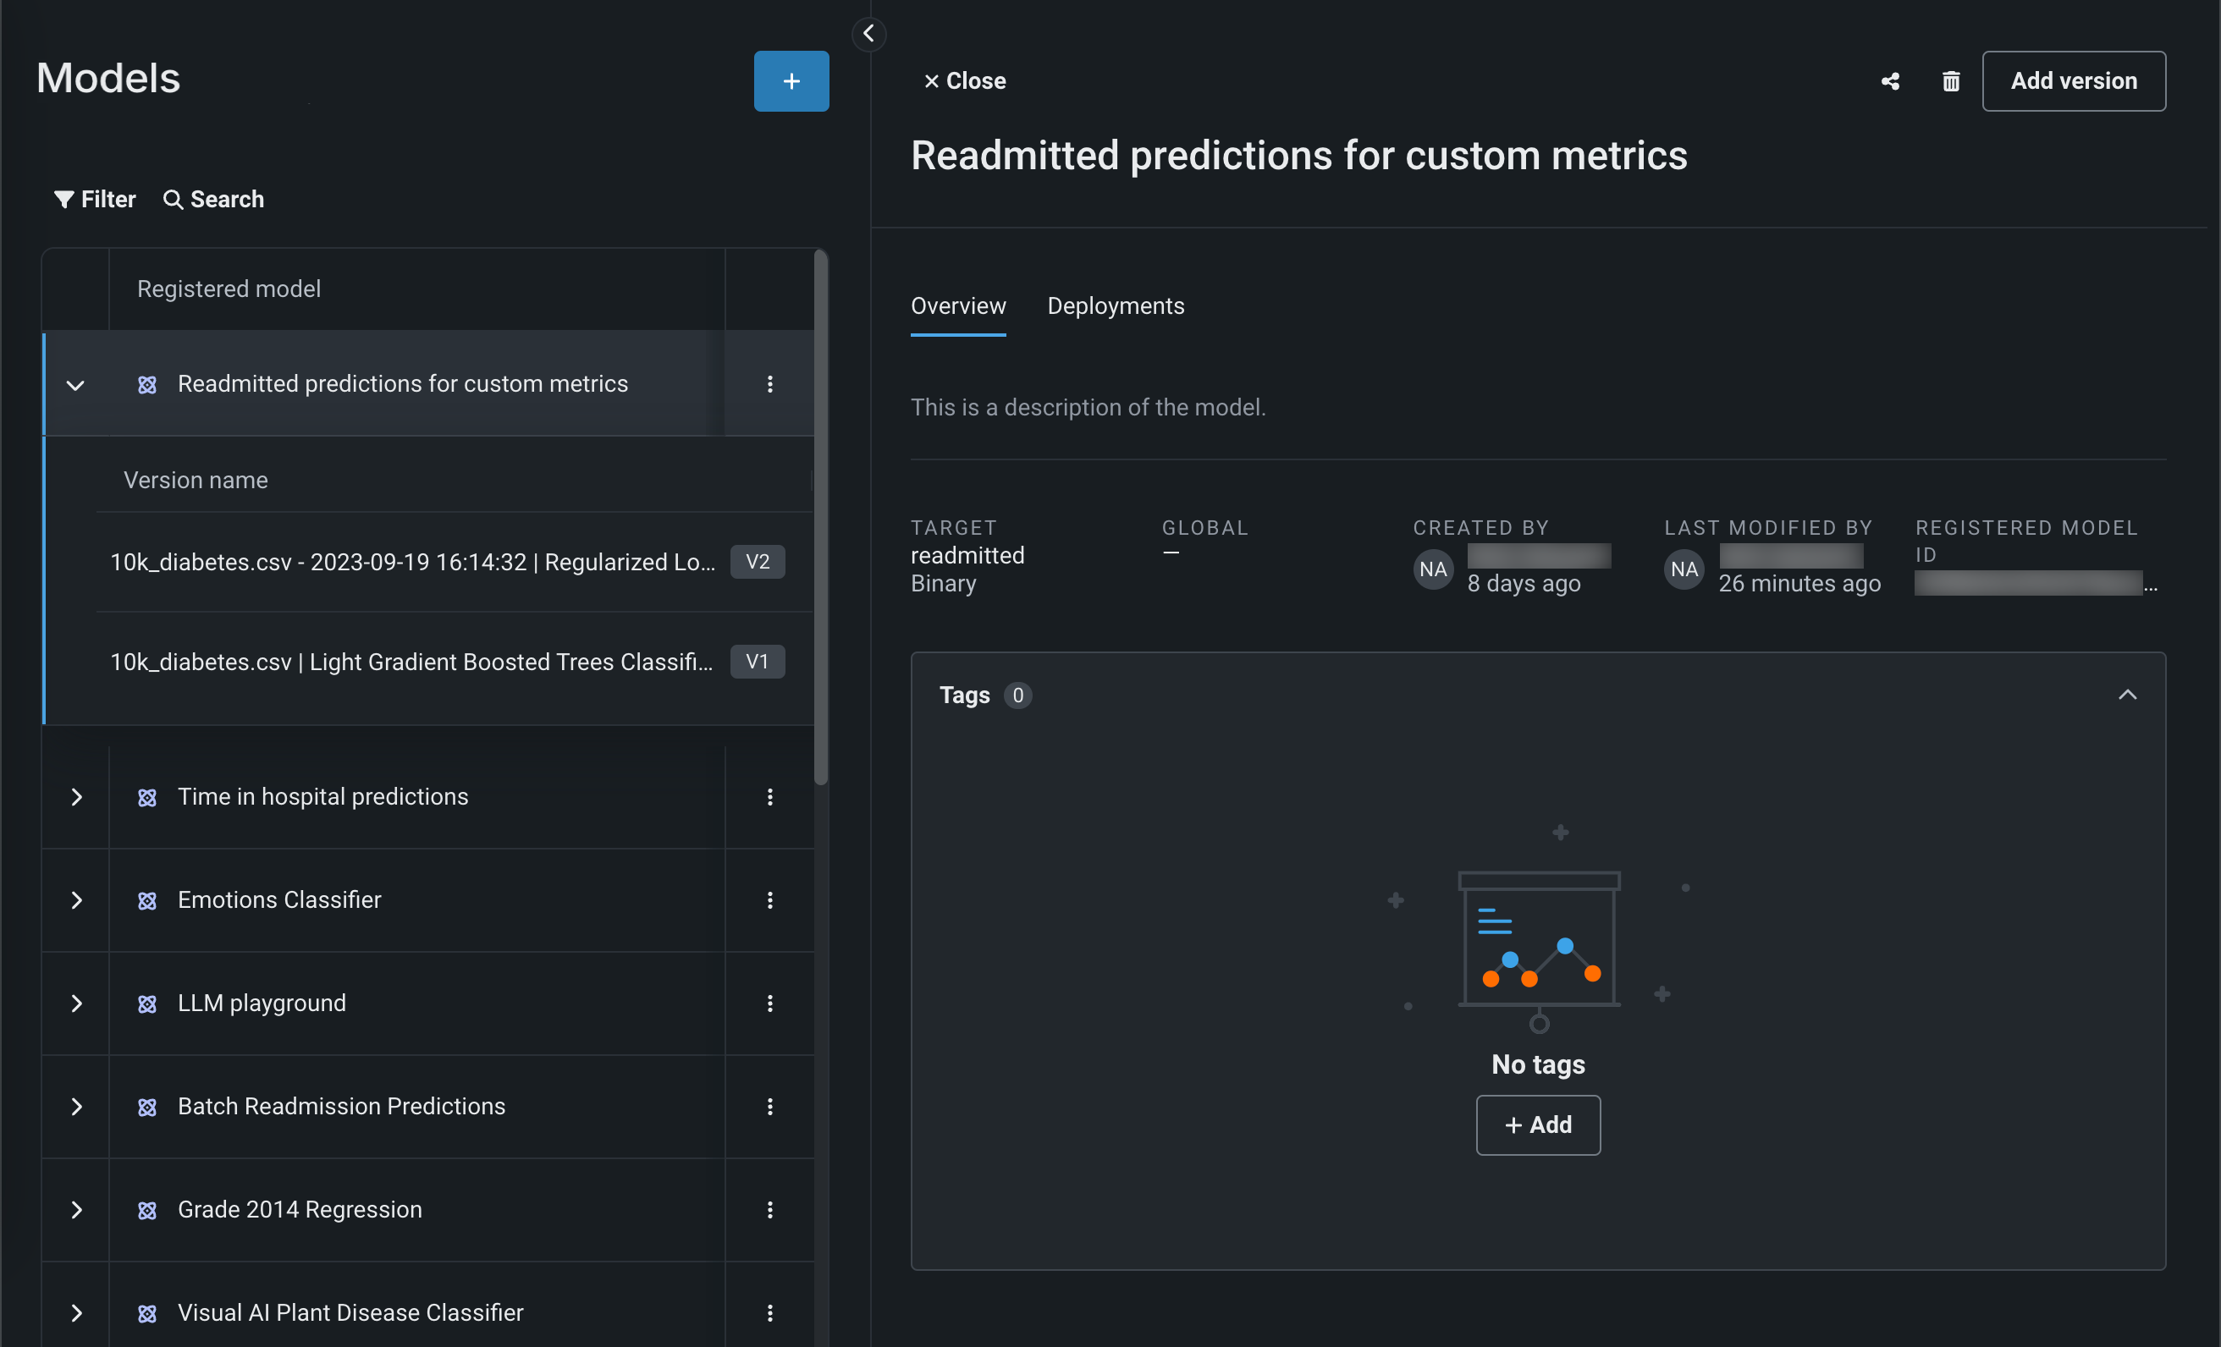Open kebab menu for LLM playground

pos(769,1003)
